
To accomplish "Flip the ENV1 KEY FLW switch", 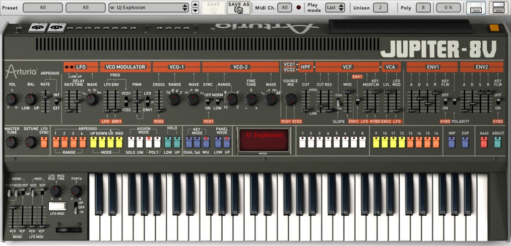I will [445, 101].
